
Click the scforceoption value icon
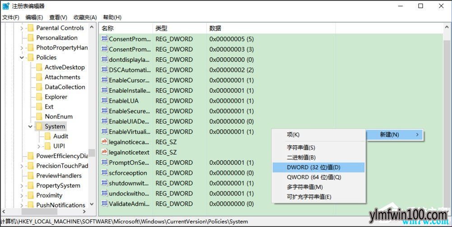click(104, 173)
